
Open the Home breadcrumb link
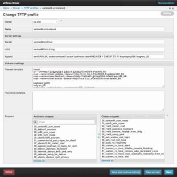click(x=6, y=8)
